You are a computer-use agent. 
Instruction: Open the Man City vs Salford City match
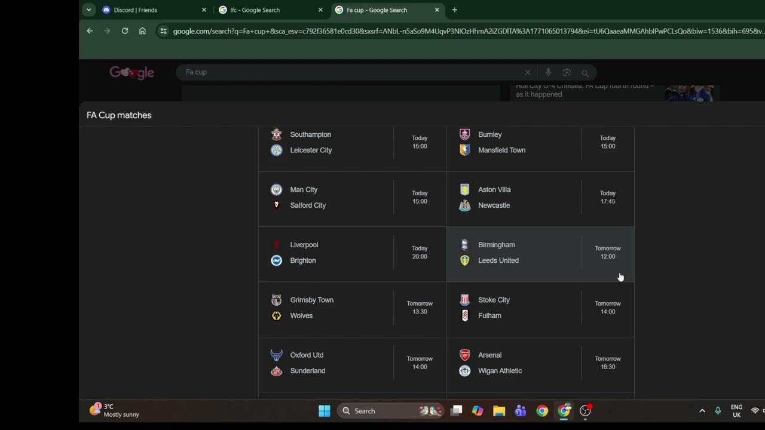[352, 199]
